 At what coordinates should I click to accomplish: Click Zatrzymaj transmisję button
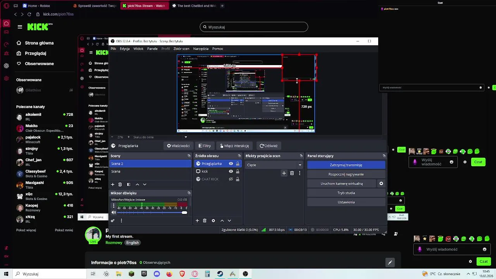coord(346,165)
